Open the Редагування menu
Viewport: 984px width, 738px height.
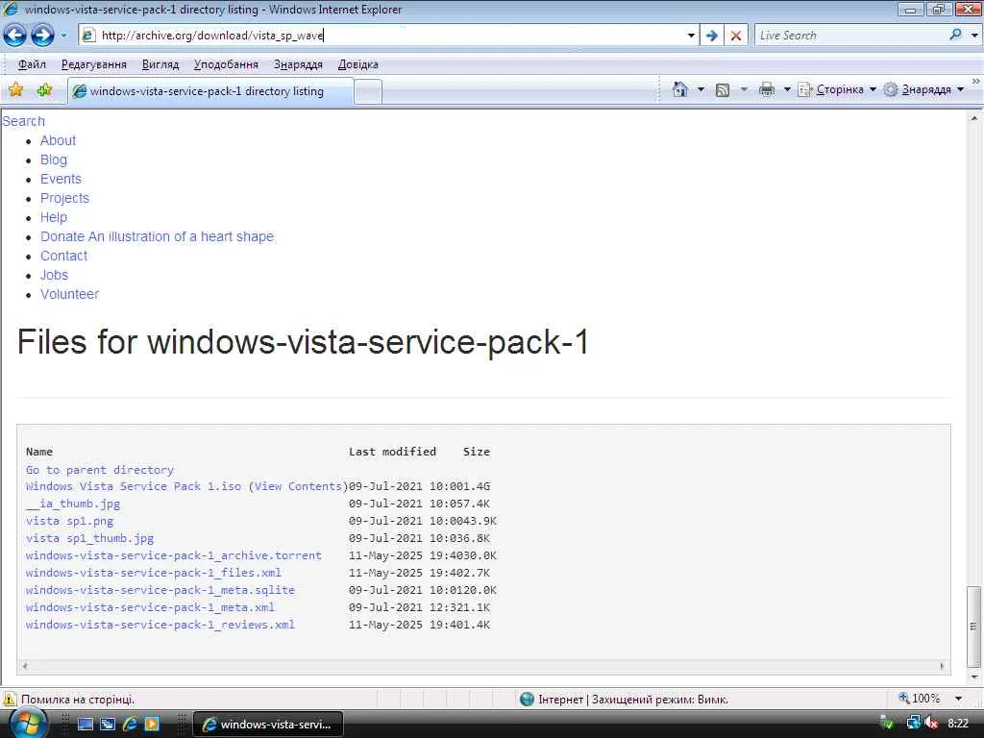[x=93, y=64]
